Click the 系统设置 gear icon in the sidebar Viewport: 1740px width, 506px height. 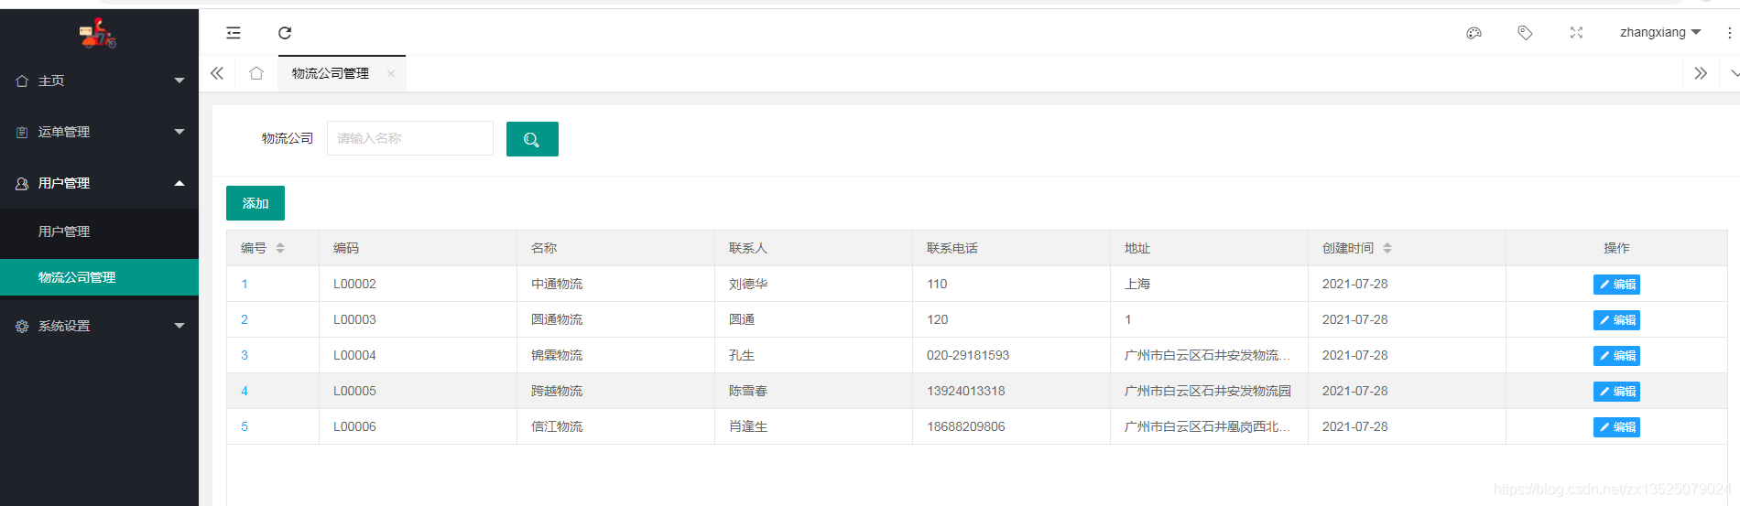point(22,326)
